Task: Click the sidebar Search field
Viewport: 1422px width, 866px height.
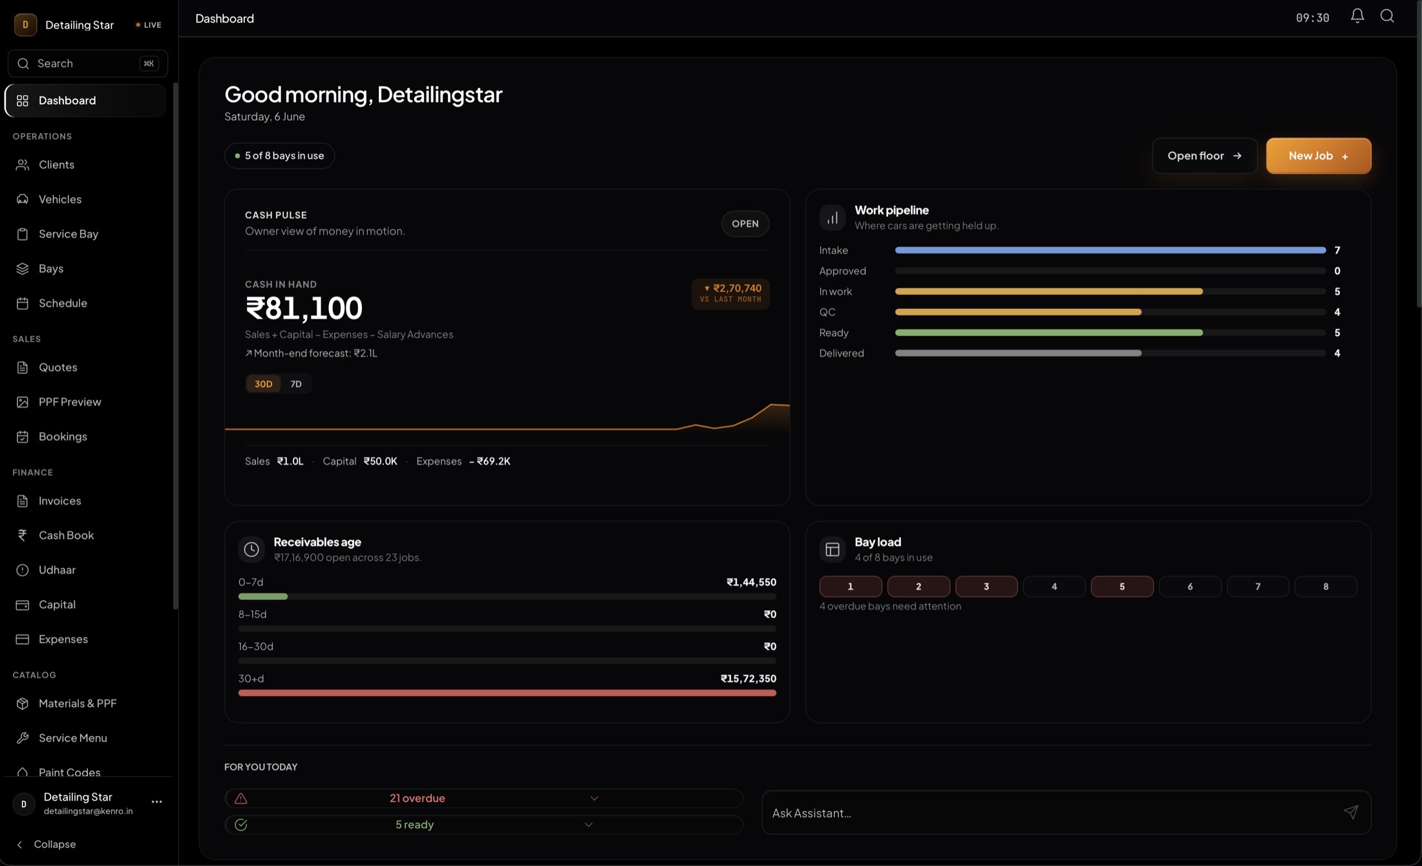Action: 88,63
